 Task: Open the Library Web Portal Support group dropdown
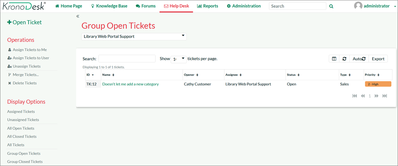coord(134,36)
